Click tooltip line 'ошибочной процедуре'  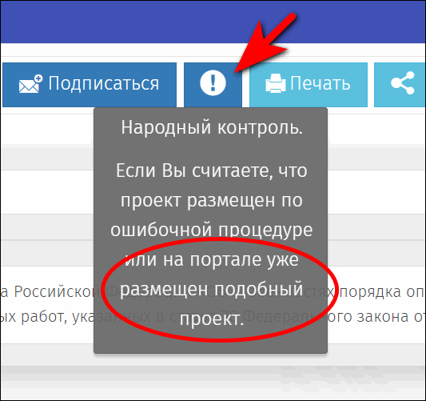(211, 231)
